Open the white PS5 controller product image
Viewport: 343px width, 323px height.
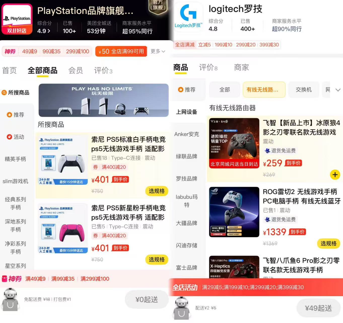[x=63, y=160]
